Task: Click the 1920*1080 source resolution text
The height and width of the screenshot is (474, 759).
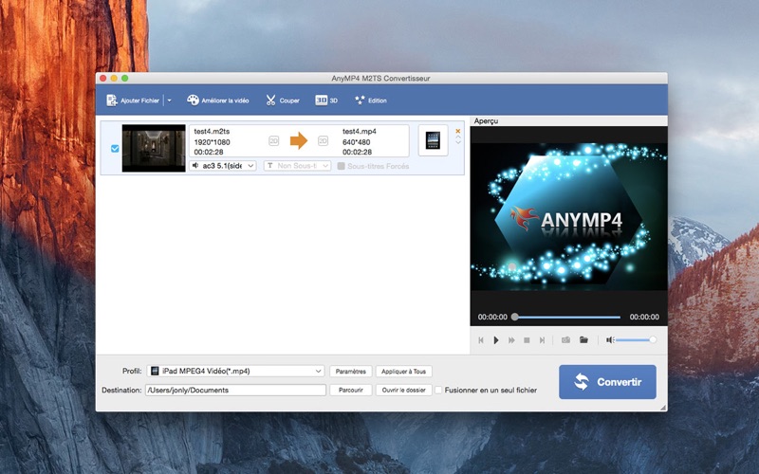Action: [x=212, y=142]
